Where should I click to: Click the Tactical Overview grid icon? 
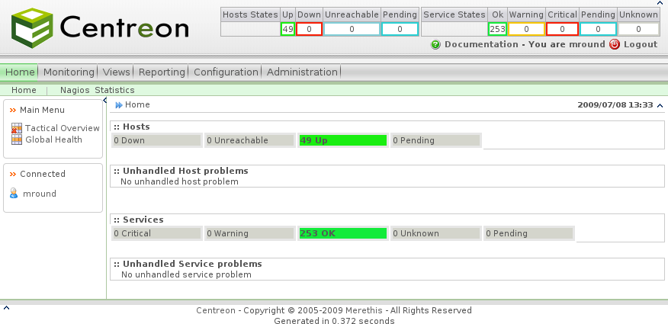point(17,128)
